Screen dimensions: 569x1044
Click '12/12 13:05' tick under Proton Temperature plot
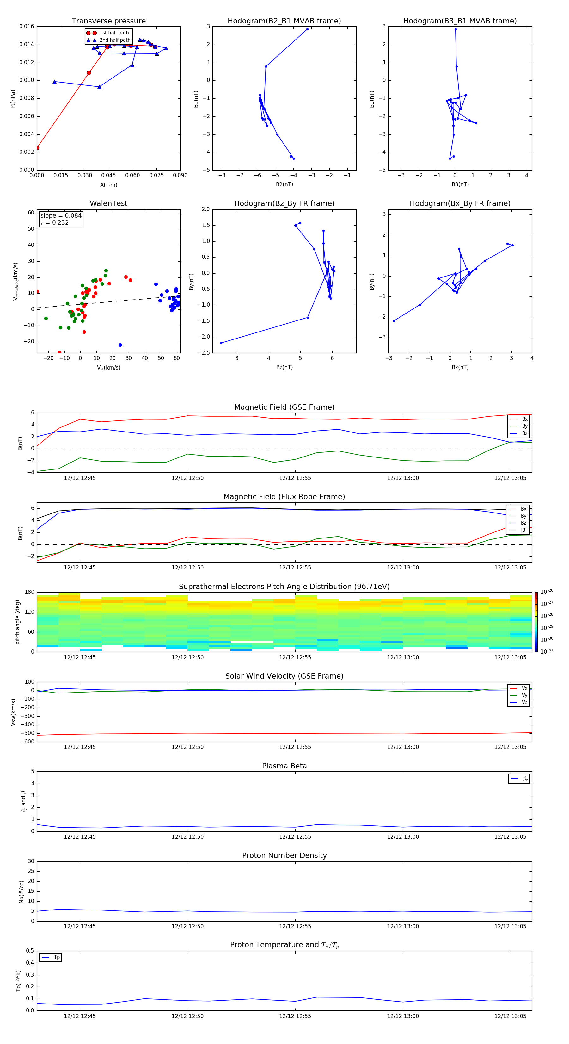click(510, 1016)
